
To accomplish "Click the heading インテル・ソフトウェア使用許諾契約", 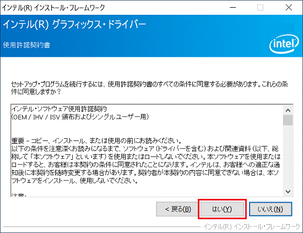I will click(x=59, y=109).
